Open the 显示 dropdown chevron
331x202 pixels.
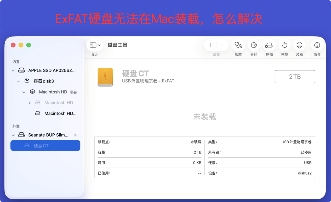click(99, 45)
